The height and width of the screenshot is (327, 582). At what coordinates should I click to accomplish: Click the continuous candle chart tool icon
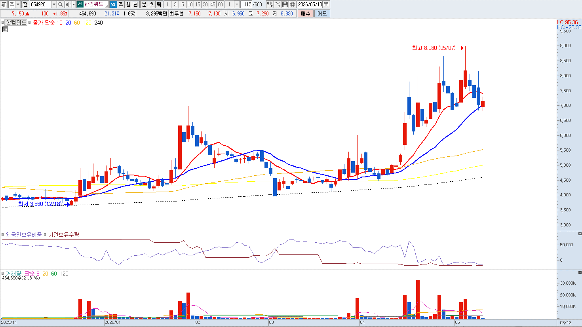click(270, 4)
